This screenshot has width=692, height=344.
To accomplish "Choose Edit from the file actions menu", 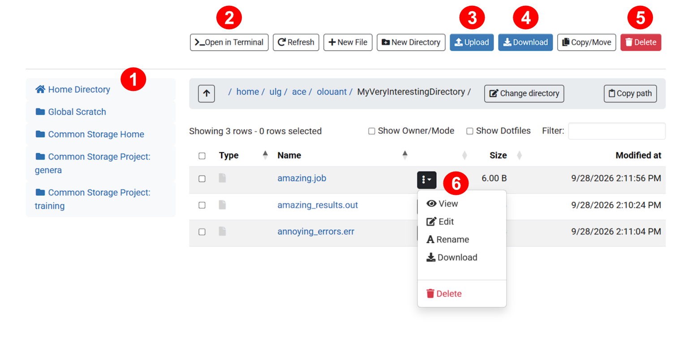I will (462, 222).
